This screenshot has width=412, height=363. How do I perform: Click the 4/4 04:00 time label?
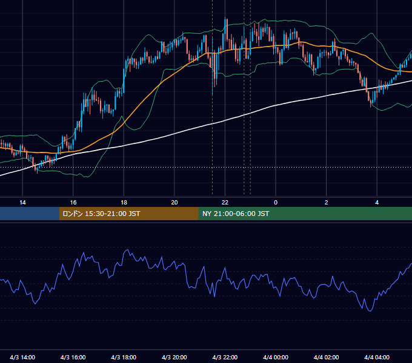pos(377,357)
